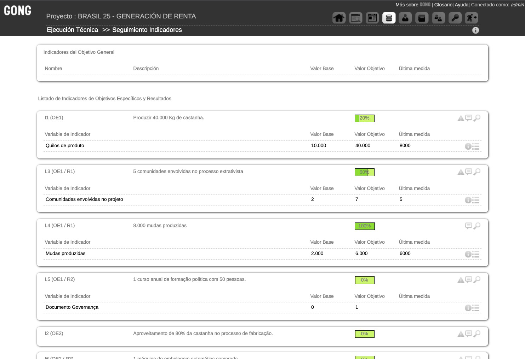The width and height of the screenshot is (525, 359).
Task: Click the window with magnifier toolbar icon
Action: (355, 18)
